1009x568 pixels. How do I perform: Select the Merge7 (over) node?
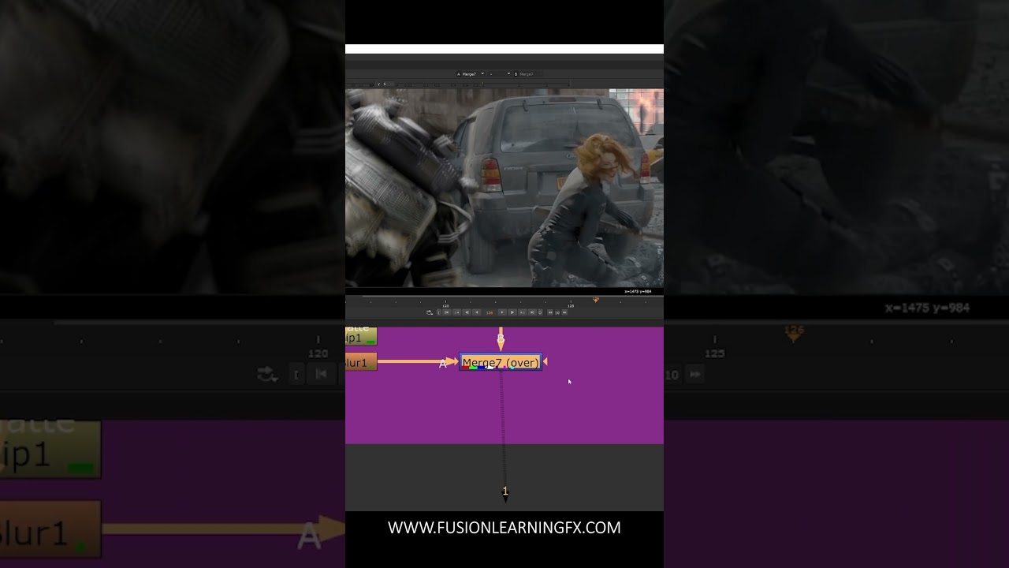501,362
